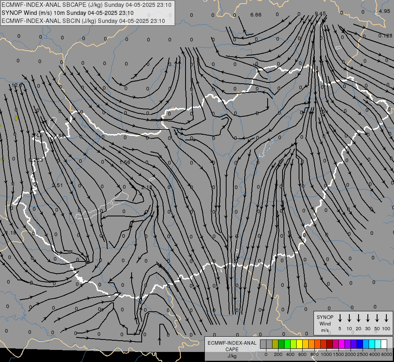394x362 pixels.
Task: Click the SBCAPE title line in the header box
Action: 87,5
